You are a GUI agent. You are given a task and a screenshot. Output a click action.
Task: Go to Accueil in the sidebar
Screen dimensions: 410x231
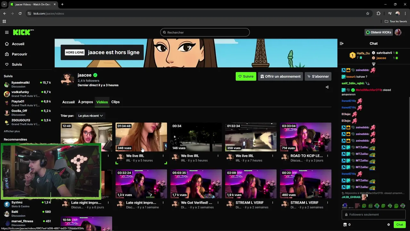click(x=18, y=44)
